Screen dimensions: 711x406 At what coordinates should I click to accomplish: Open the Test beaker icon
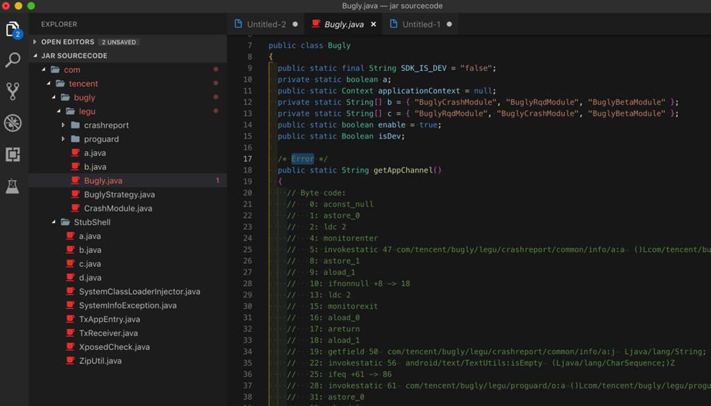[12, 185]
